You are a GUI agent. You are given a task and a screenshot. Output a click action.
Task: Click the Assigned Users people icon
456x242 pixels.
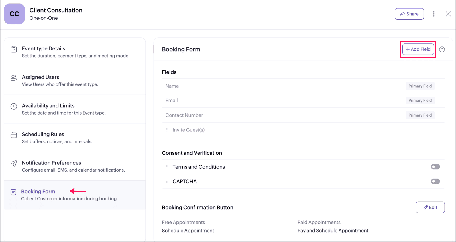[x=14, y=78]
